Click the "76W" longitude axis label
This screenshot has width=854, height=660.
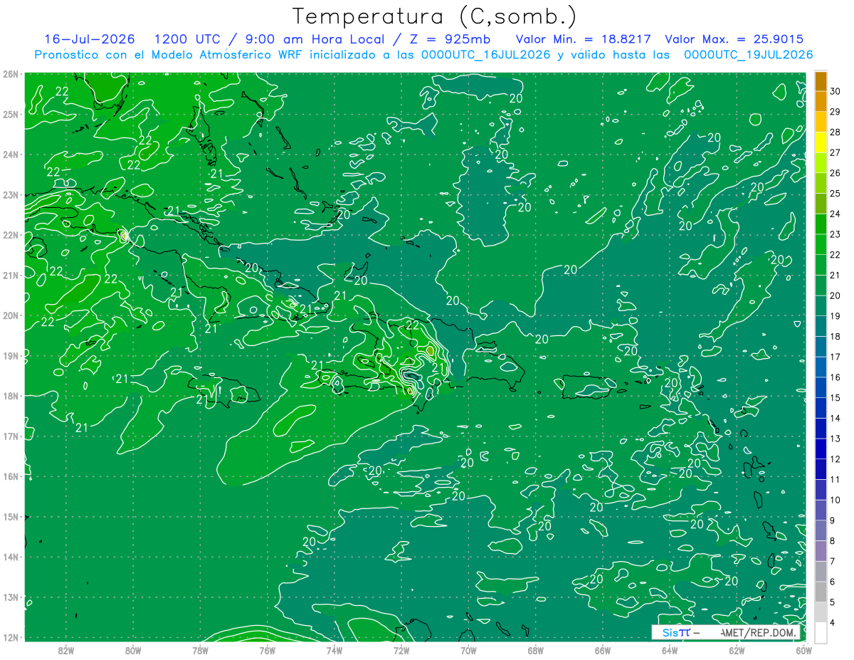coord(267,651)
